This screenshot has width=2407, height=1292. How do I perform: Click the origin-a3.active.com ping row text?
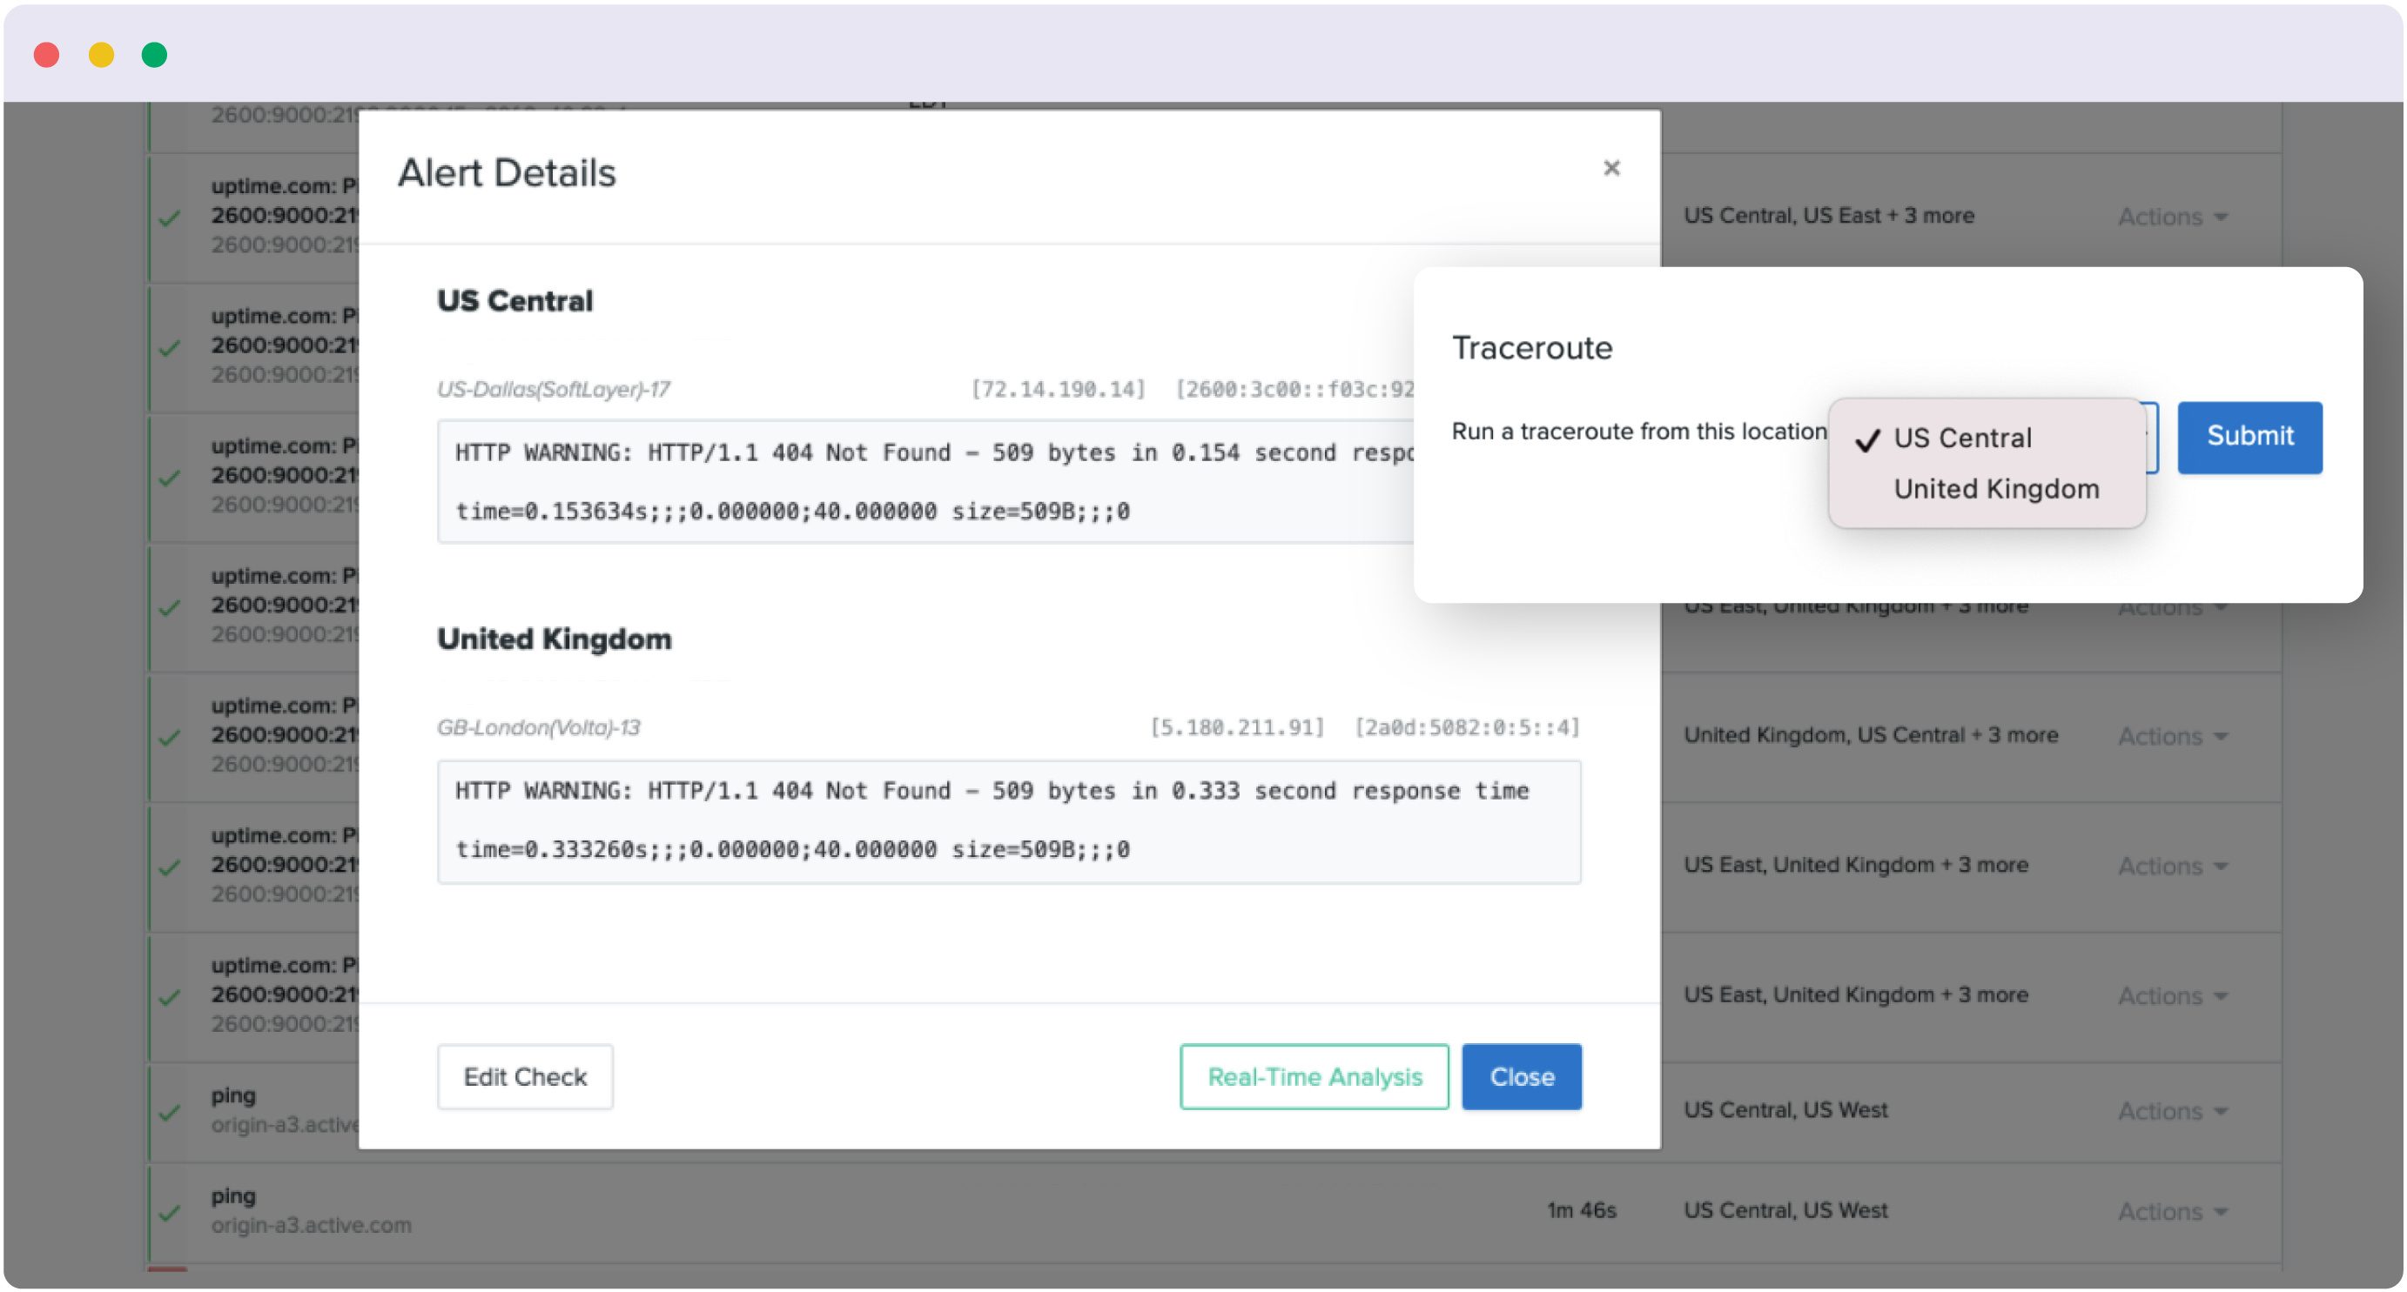click(x=311, y=1225)
